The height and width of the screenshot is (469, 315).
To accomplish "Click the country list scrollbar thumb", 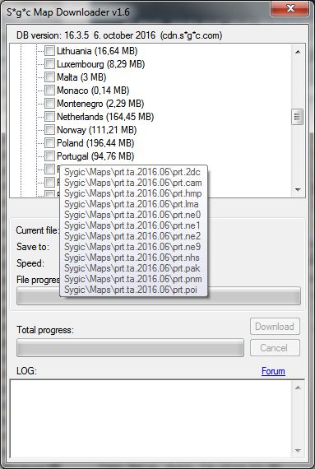I will click(298, 117).
